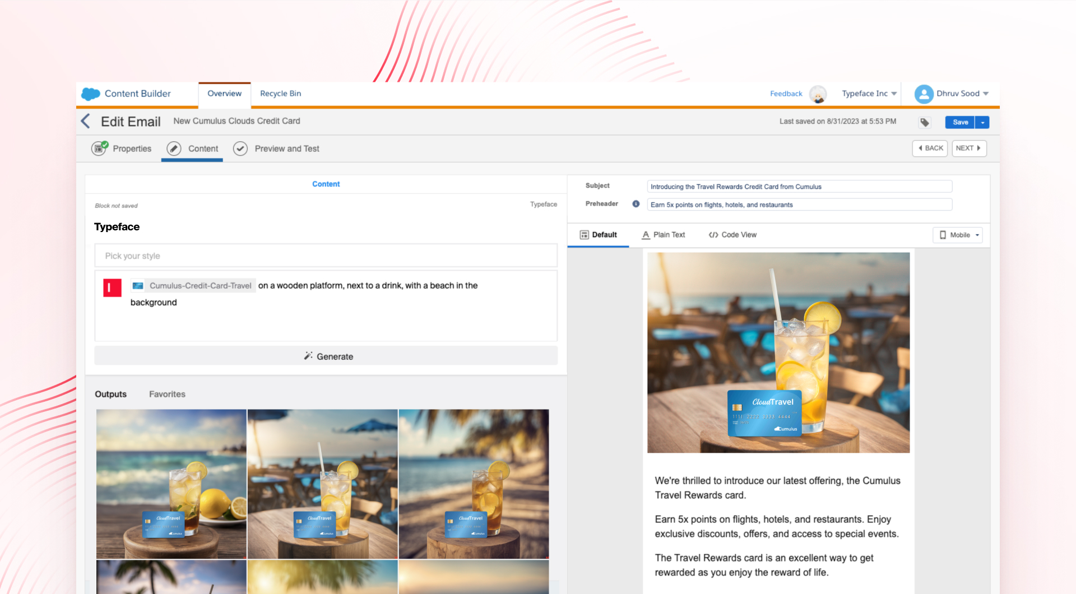This screenshot has width=1076, height=594.
Task: Switch to the Recycle Bin tab
Action: coord(280,94)
